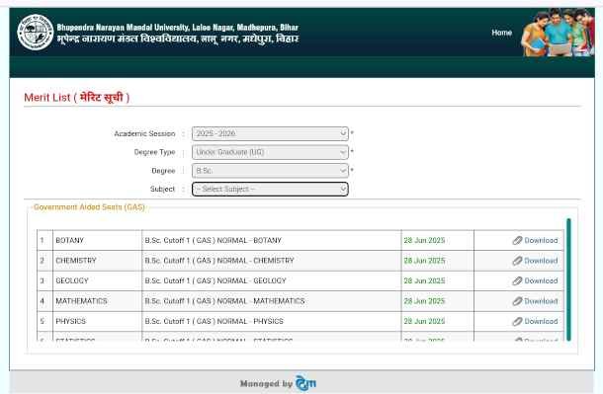This screenshot has width=603, height=394.
Task: Click 'B.Sc. Cutoff 1 ( GAS ) NORMAL - MATHEMATICS' text
Action: pos(224,301)
